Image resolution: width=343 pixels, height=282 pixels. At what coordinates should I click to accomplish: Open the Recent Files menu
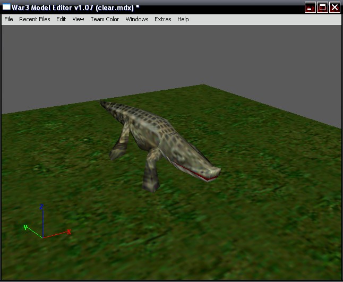[35, 19]
